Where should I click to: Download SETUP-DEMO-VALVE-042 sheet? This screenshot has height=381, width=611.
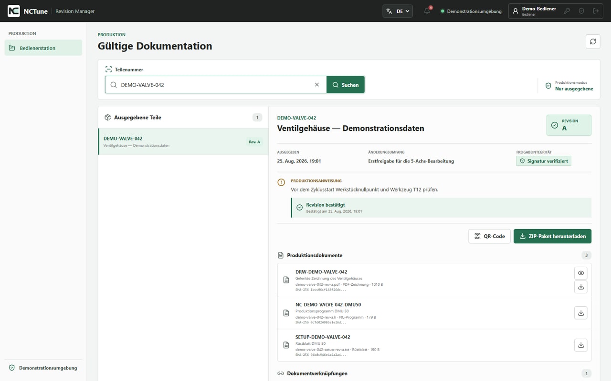[581, 345]
